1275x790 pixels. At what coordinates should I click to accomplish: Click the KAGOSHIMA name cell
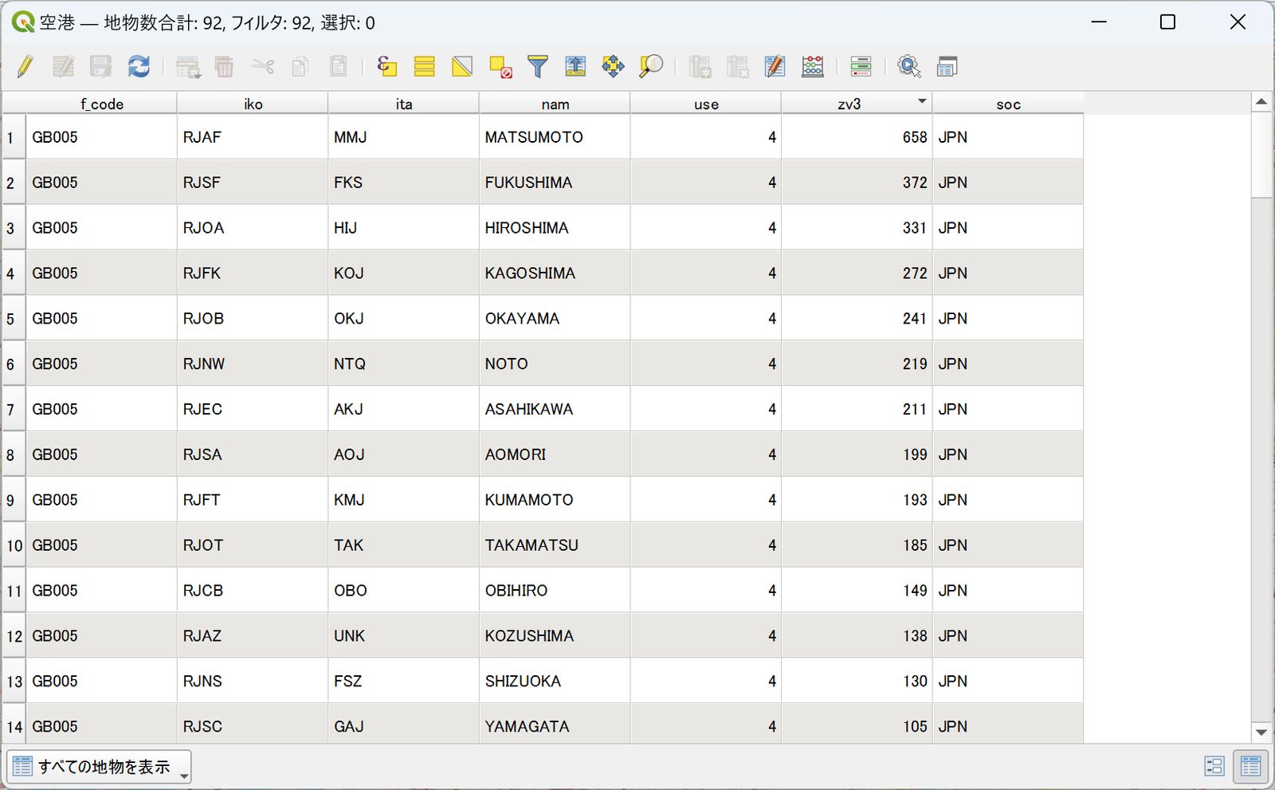tap(555, 273)
